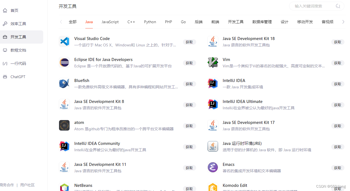Switch to the C++ tab

click(131, 22)
